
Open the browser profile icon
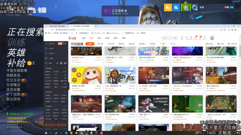click(x=235, y=30)
